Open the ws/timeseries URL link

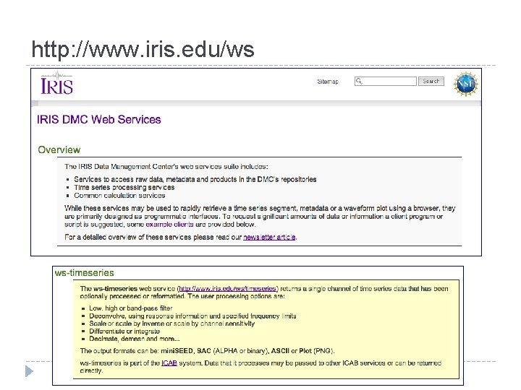(228, 288)
